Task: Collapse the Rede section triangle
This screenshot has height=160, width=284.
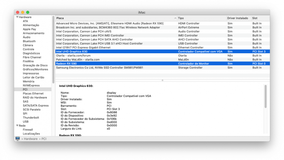Action: pos(17,125)
